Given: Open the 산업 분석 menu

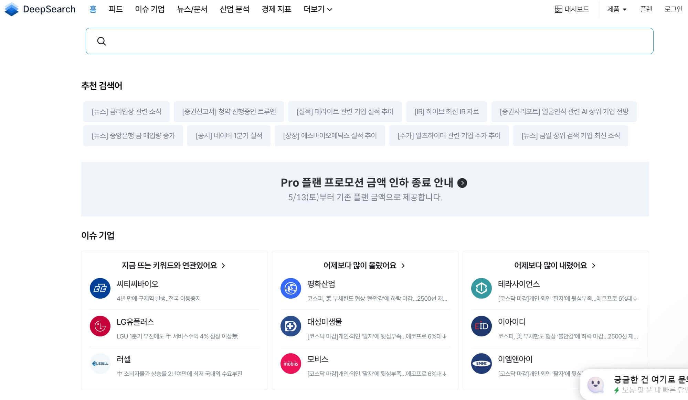Looking at the screenshot, I should 234,9.
